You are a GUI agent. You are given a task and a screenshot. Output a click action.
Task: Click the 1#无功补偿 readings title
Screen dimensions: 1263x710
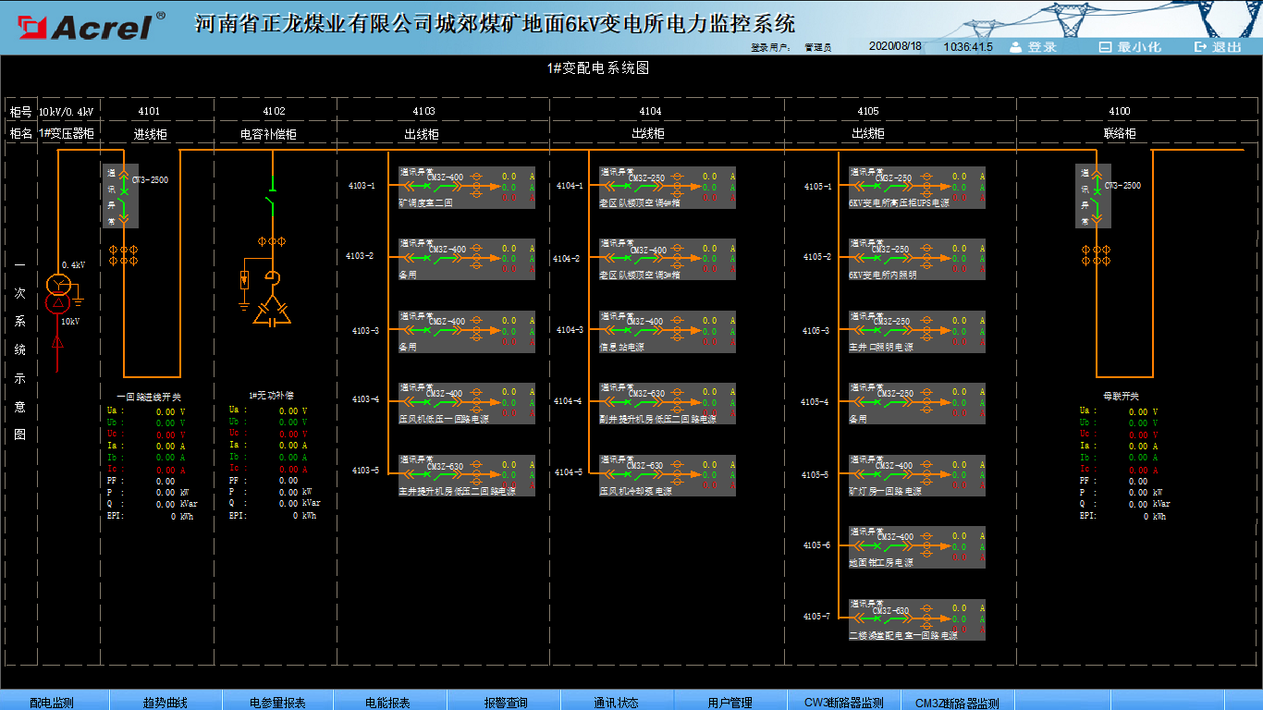(x=271, y=395)
